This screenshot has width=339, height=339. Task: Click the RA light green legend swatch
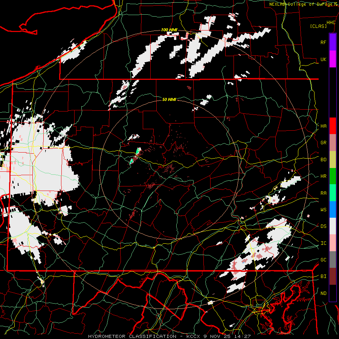point(333,192)
